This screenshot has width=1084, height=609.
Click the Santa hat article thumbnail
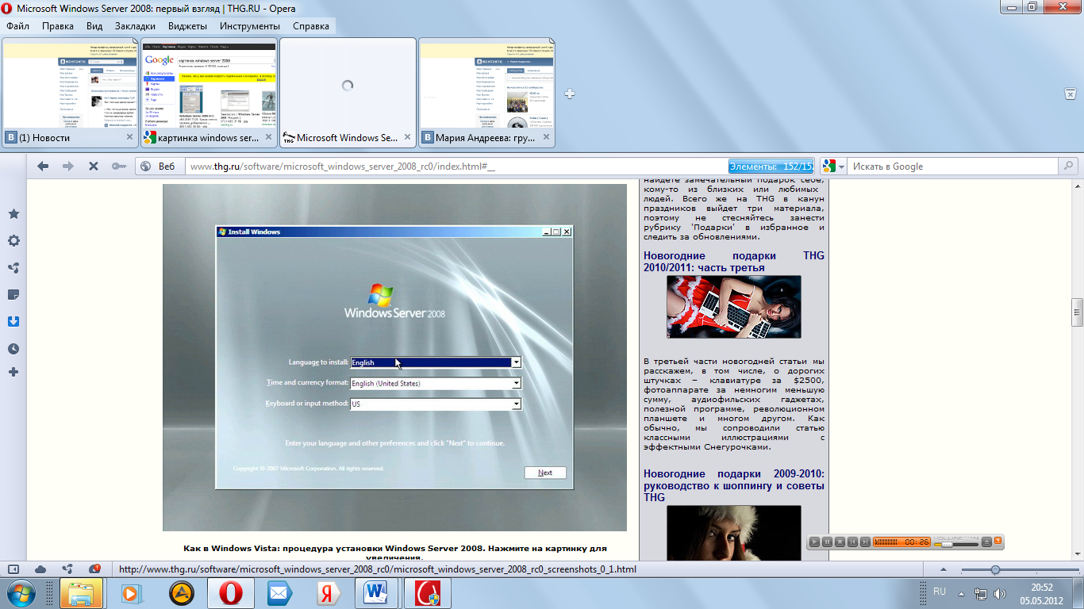(x=734, y=533)
